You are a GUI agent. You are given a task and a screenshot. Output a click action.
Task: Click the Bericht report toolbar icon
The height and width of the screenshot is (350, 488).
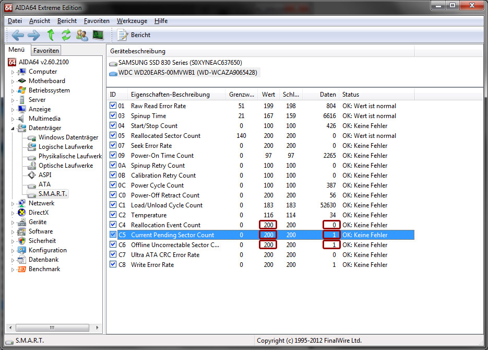122,35
